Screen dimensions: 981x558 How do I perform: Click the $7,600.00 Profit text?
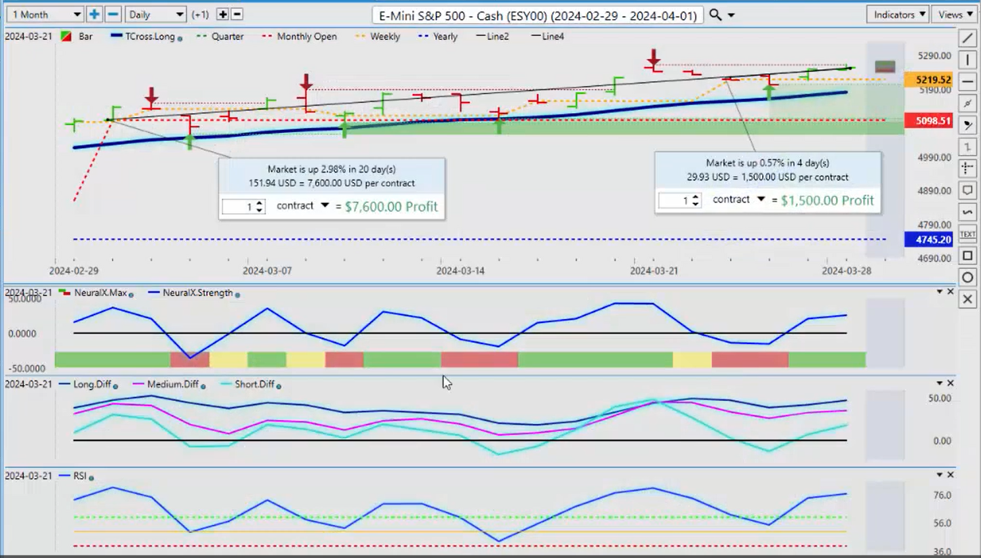(x=391, y=207)
